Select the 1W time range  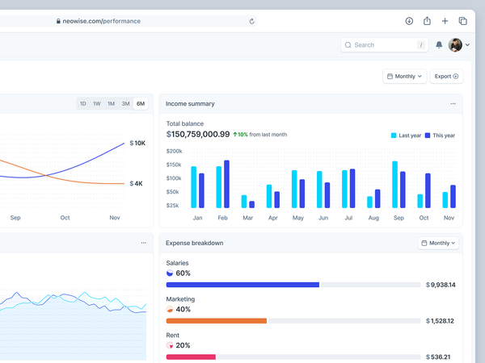97,104
